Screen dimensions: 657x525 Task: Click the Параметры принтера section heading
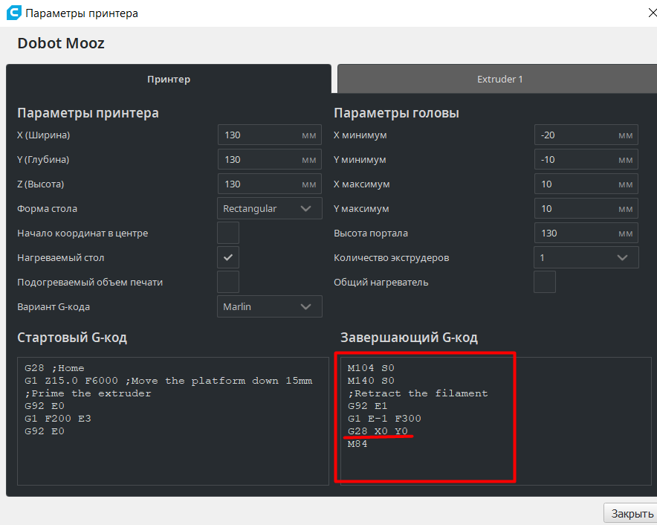[88, 113]
